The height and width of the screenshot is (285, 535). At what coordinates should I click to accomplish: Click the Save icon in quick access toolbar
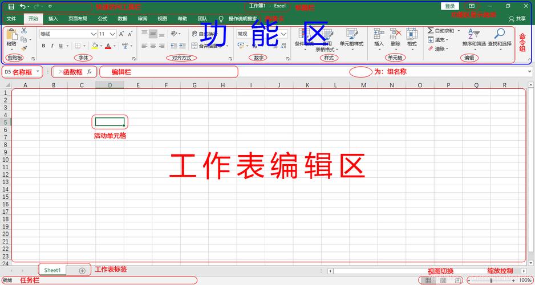[11, 6]
